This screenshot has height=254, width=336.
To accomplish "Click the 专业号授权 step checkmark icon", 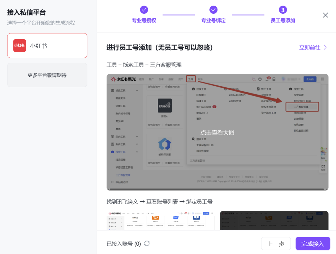I will [144, 10].
